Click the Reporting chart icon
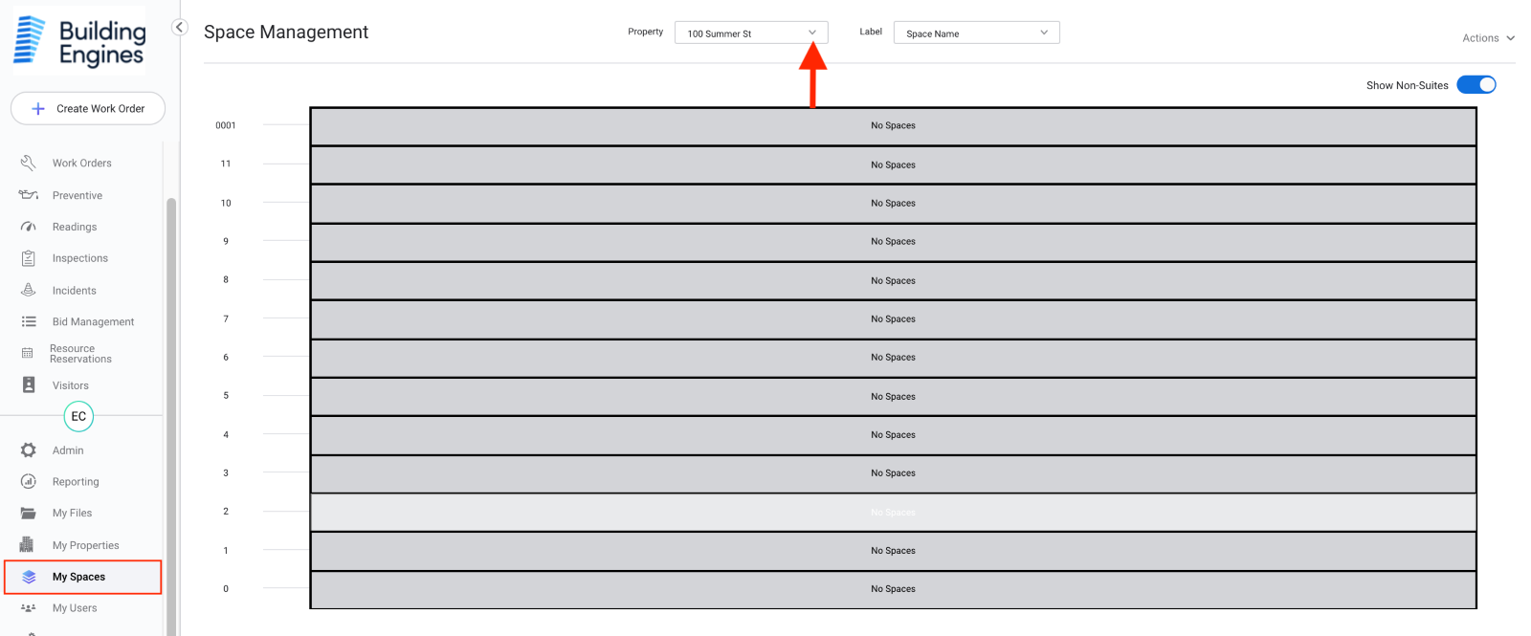Viewport: 1531px width, 636px height. coord(29,481)
